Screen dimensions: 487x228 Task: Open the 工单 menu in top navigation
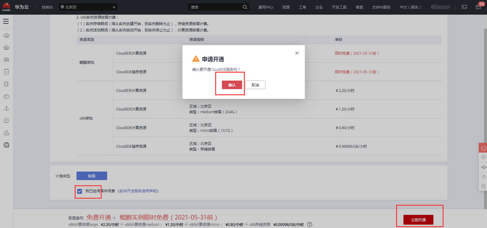click(302, 7)
